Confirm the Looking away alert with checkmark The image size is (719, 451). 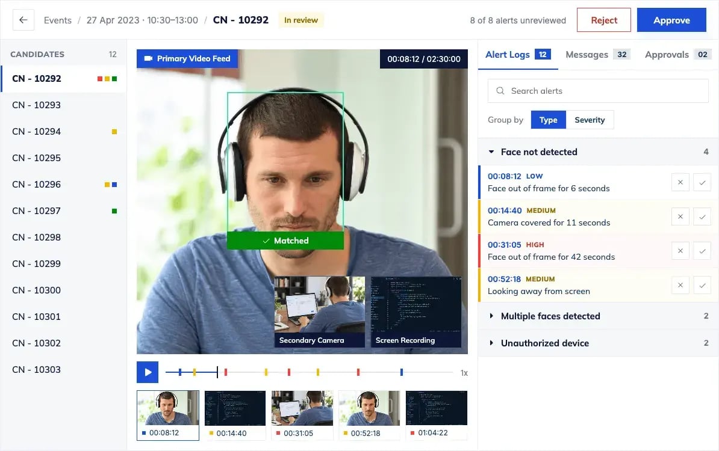click(x=702, y=285)
